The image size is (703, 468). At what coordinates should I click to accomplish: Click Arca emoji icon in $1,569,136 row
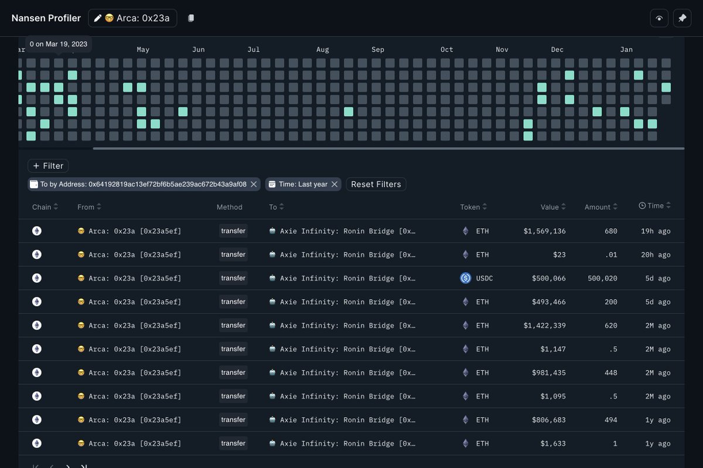(x=81, y=231)
